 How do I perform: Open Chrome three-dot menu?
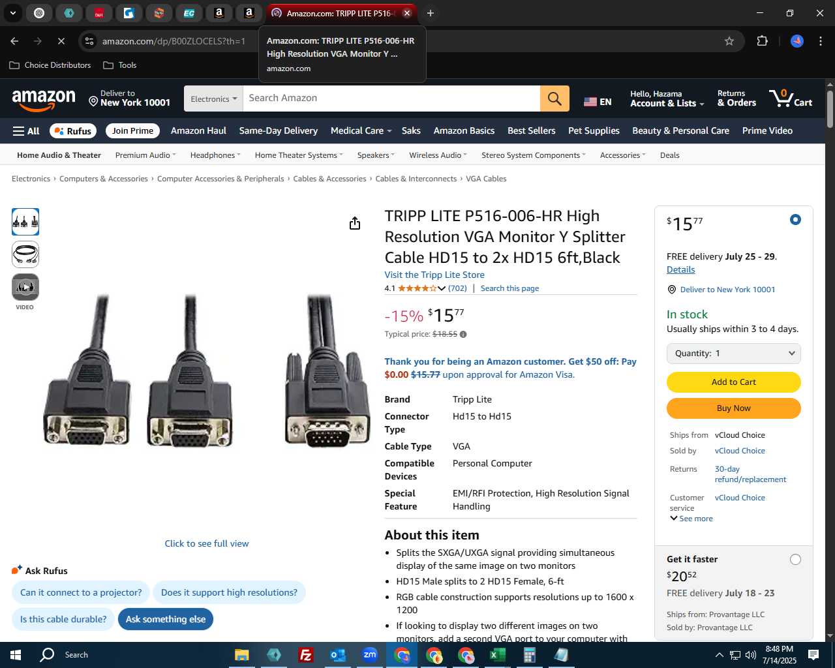(x=821, y=41)
